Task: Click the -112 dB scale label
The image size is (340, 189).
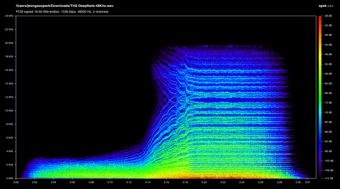Action: (x=328, y=178)
